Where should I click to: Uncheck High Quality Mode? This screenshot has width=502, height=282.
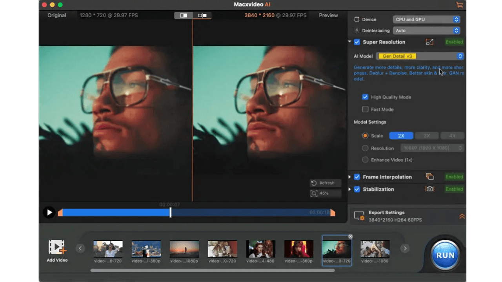(365, 97)
